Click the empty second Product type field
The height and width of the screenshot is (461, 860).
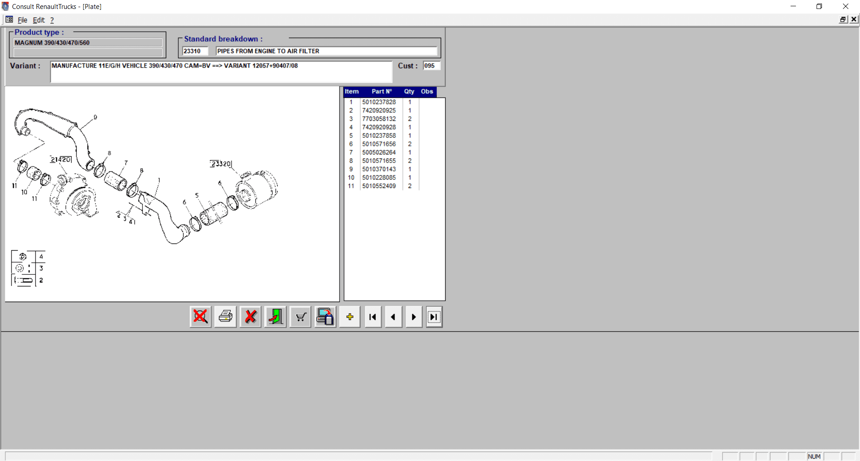pyautogui.click(x=88, y=52)
